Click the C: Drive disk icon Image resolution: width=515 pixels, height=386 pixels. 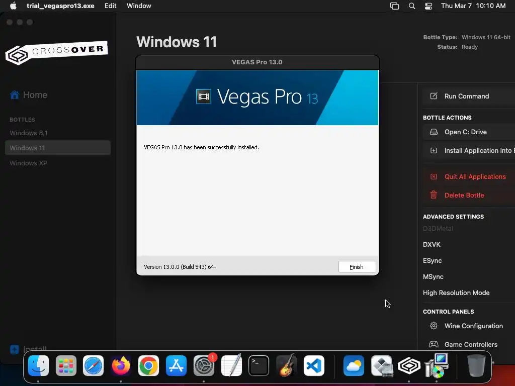pyautogui.click(x=434, y=132)
